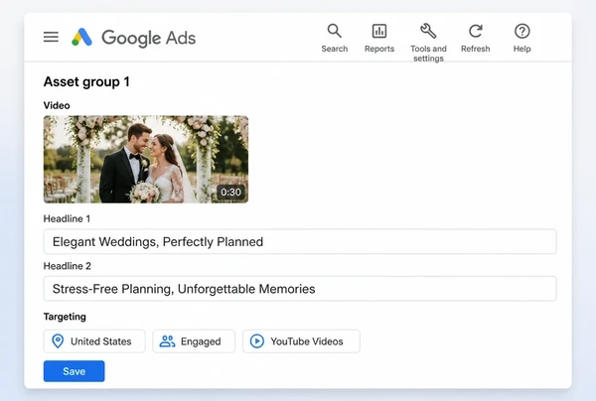
Task: Click the Help label in header
Action: coord(521,49)
